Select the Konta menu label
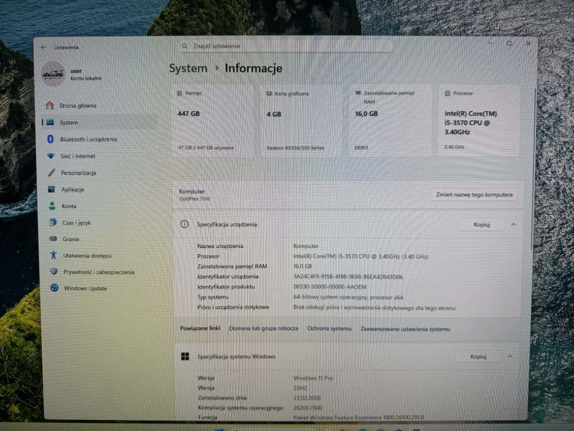Screen dimensions: 574x431 (x=69, y=206)
